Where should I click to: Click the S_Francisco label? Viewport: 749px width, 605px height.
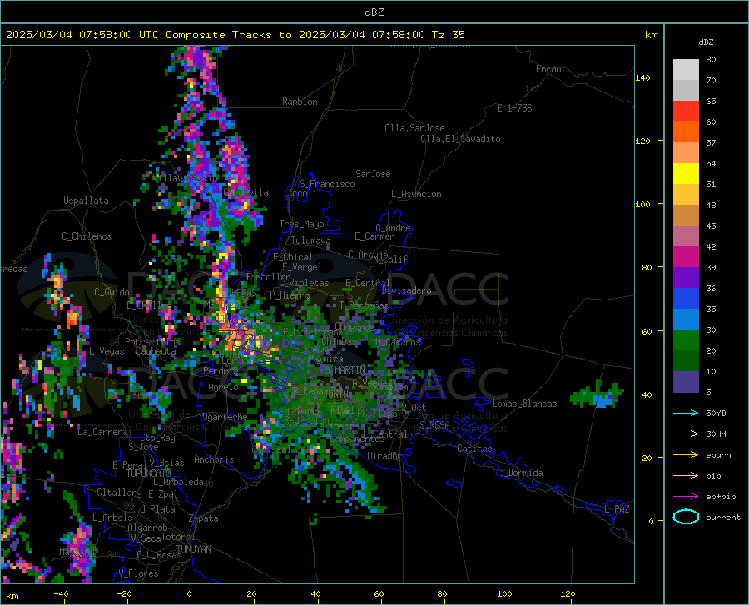327,184
